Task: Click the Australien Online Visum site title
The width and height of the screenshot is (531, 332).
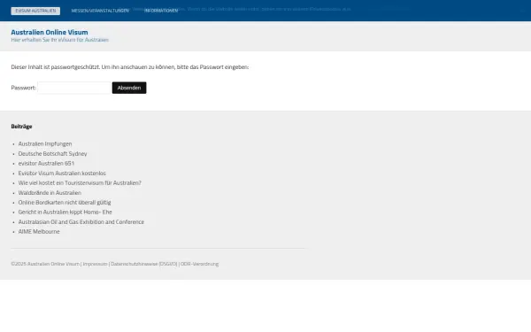Action: click(x=50, y=32)
